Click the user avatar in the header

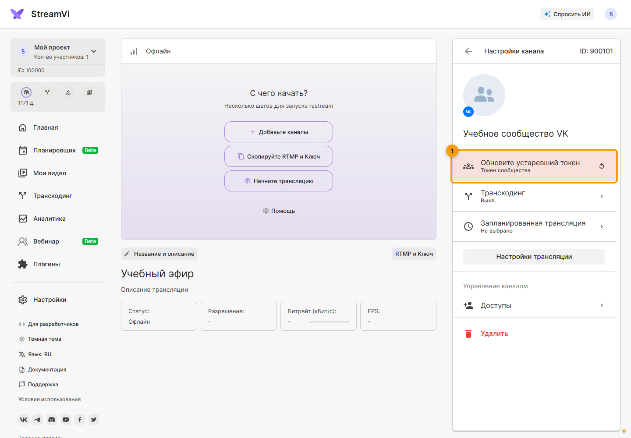pos(611,14)
